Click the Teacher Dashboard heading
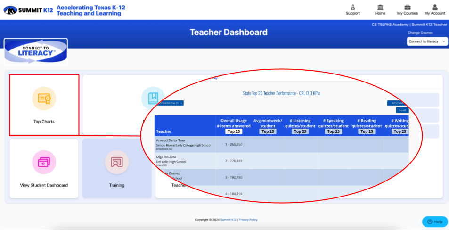The height and width of the screenshot is (230, 449). (229, 32)
